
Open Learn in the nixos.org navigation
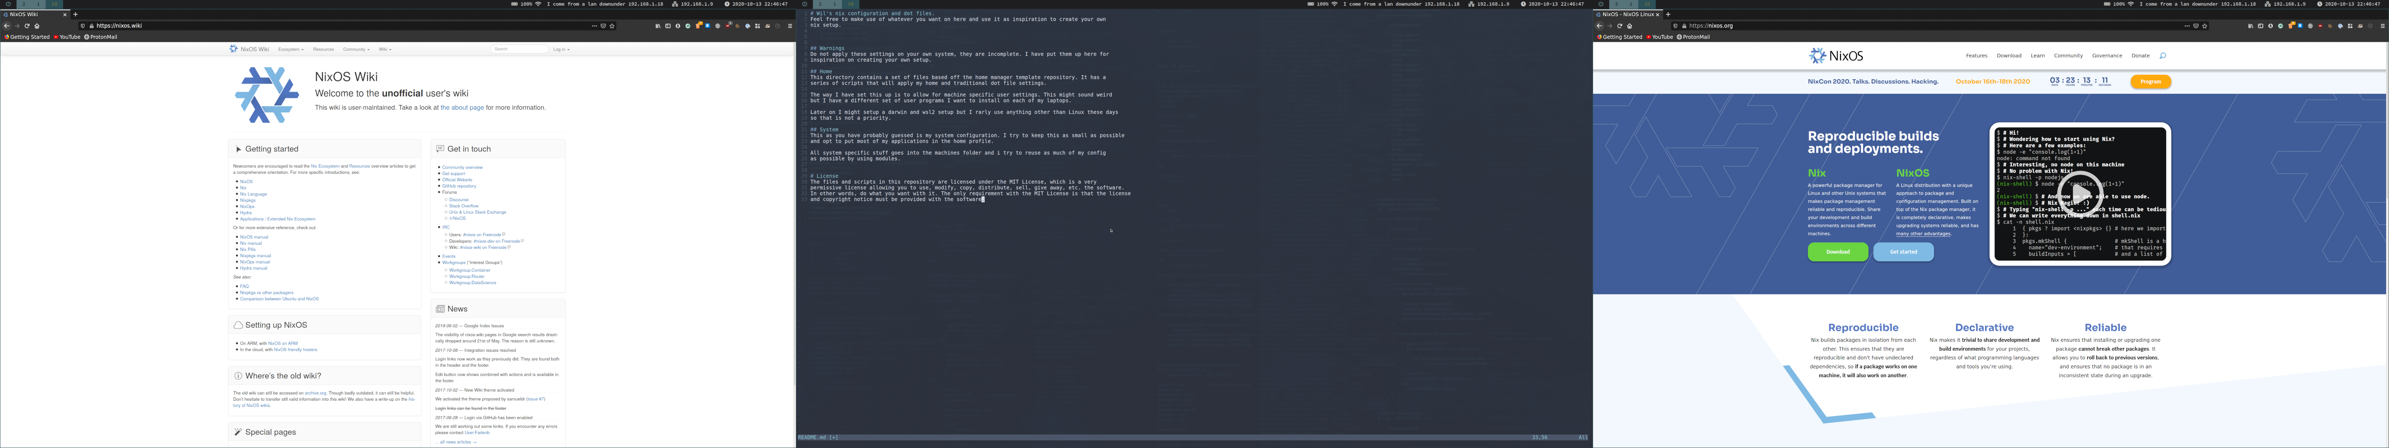point(2038,56)
